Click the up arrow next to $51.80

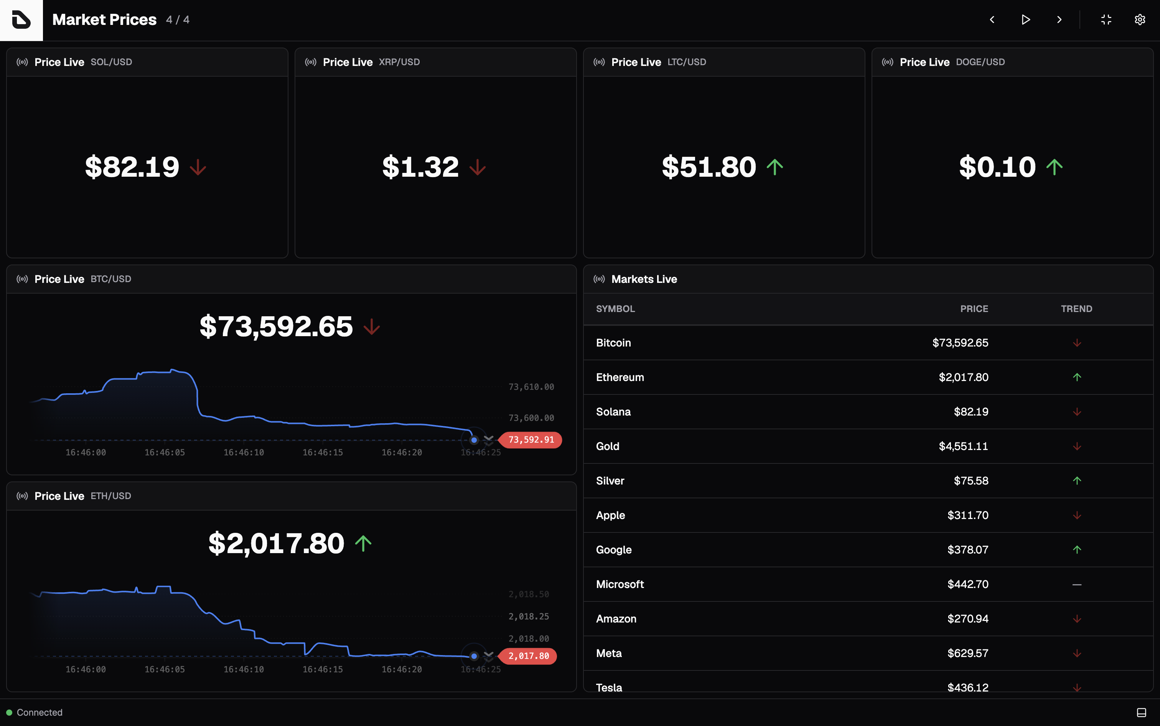774,167
